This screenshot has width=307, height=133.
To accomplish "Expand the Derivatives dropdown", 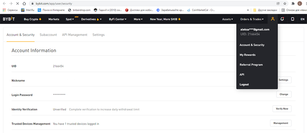I will pyautogui.click(x=91, y=19).
